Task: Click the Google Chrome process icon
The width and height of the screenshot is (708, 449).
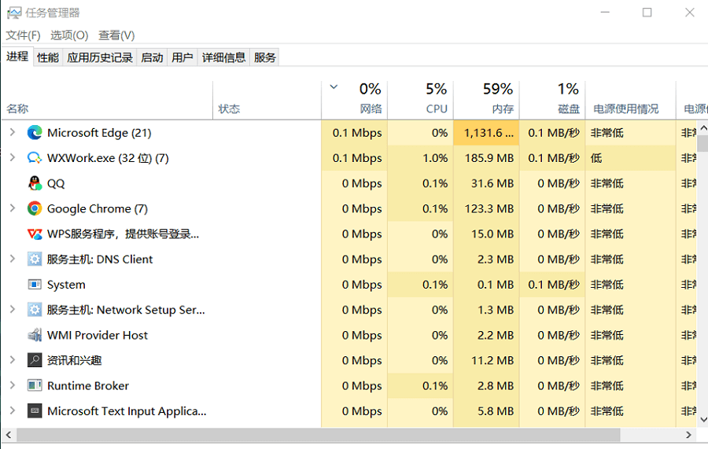Action: tap(35, 208)
